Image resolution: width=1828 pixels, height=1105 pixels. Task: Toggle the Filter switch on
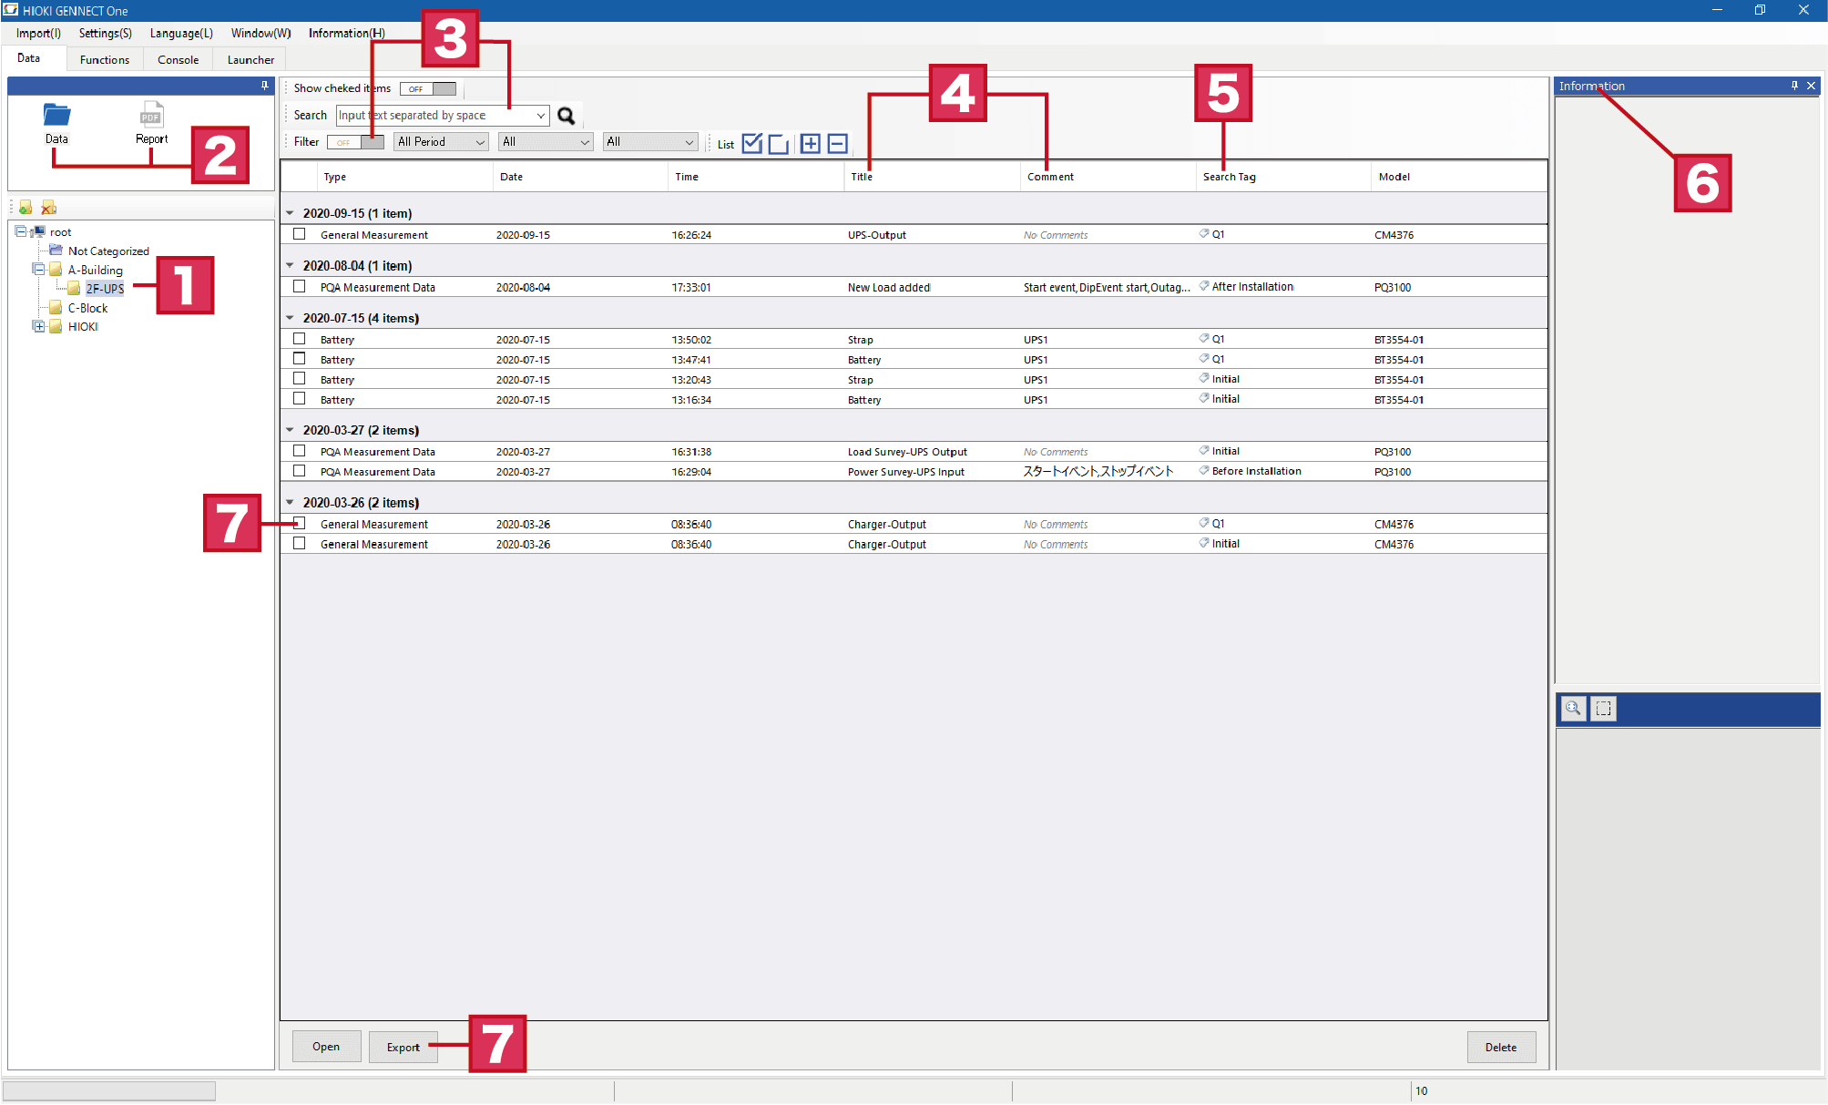[355, 142]
